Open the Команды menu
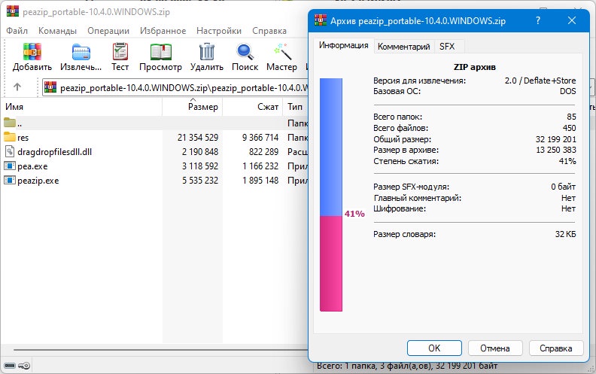Image resolution: width=596 pixels, height=374 pixels. pyautogui.click(x=57, y=31)
